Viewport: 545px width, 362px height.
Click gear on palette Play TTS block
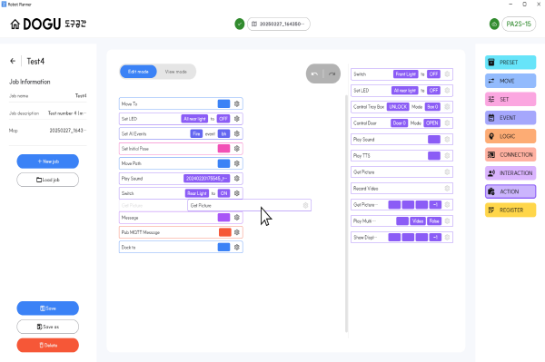(x=447, y=155)
